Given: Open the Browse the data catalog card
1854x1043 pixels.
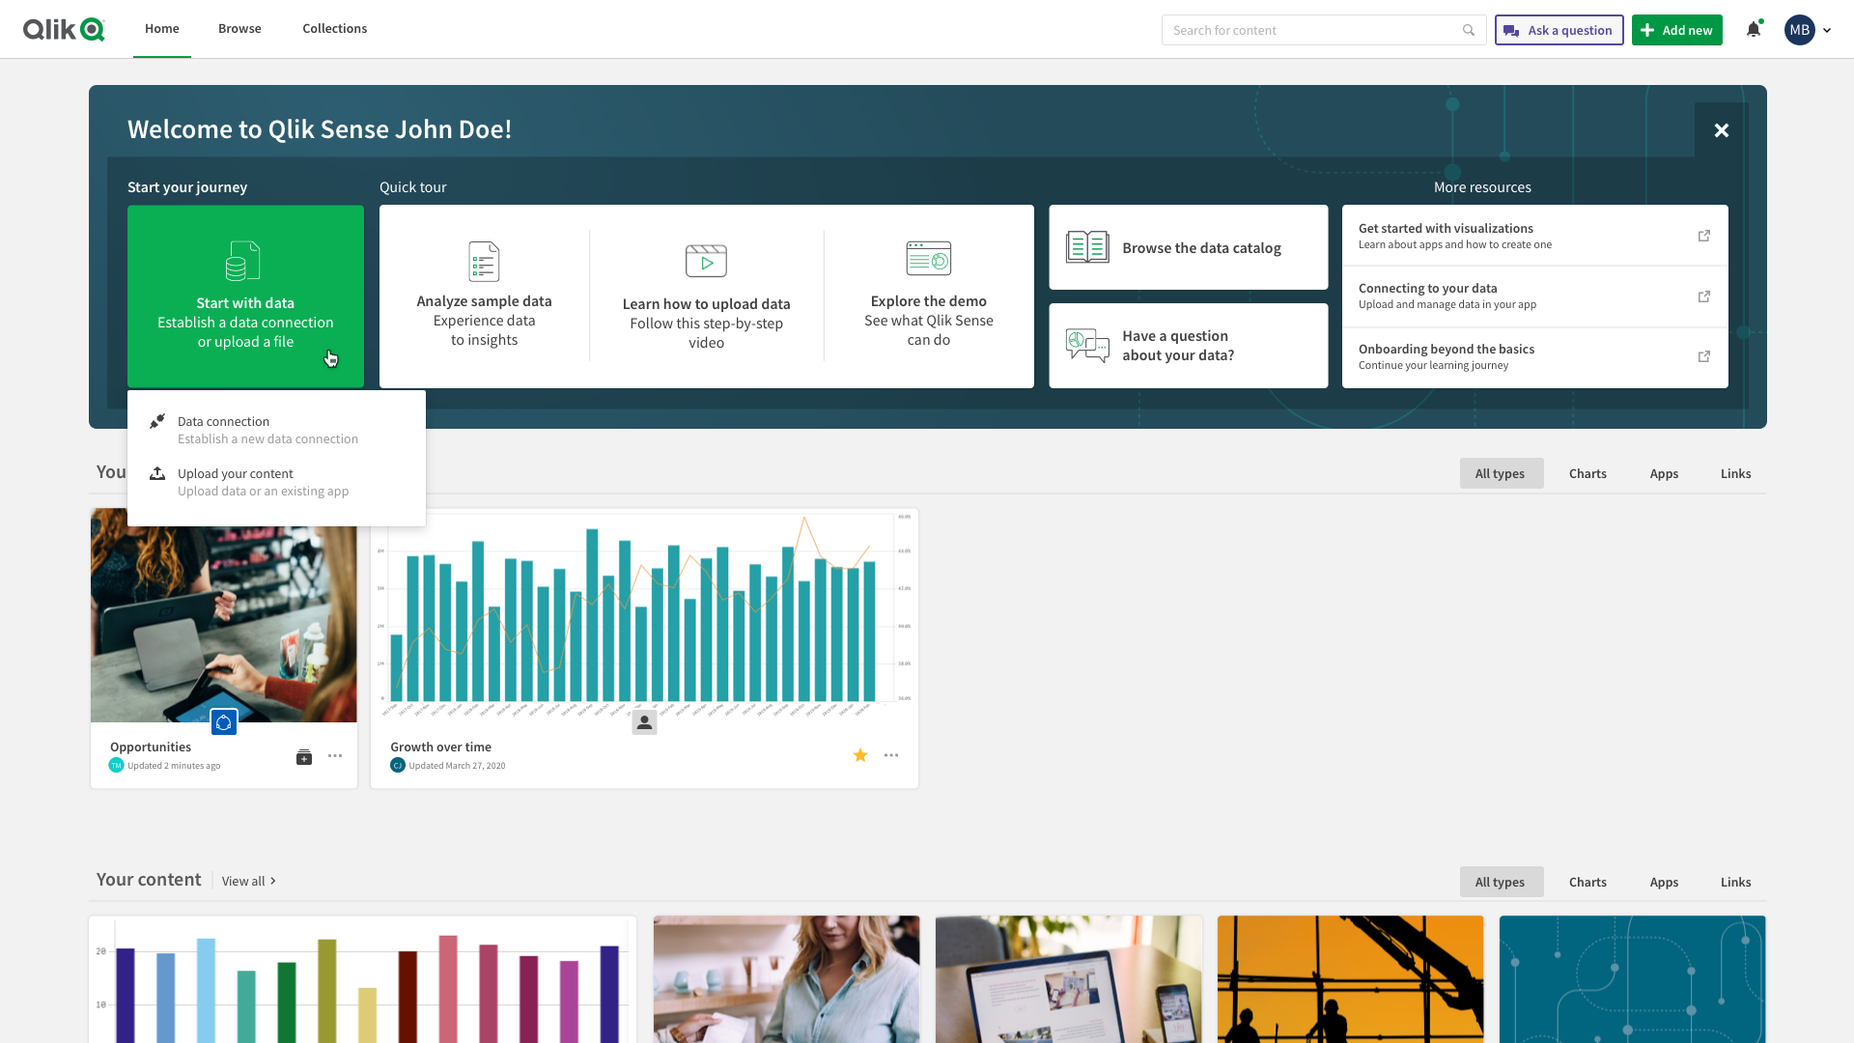Looking at the screenshot, I should [1188, 247].
